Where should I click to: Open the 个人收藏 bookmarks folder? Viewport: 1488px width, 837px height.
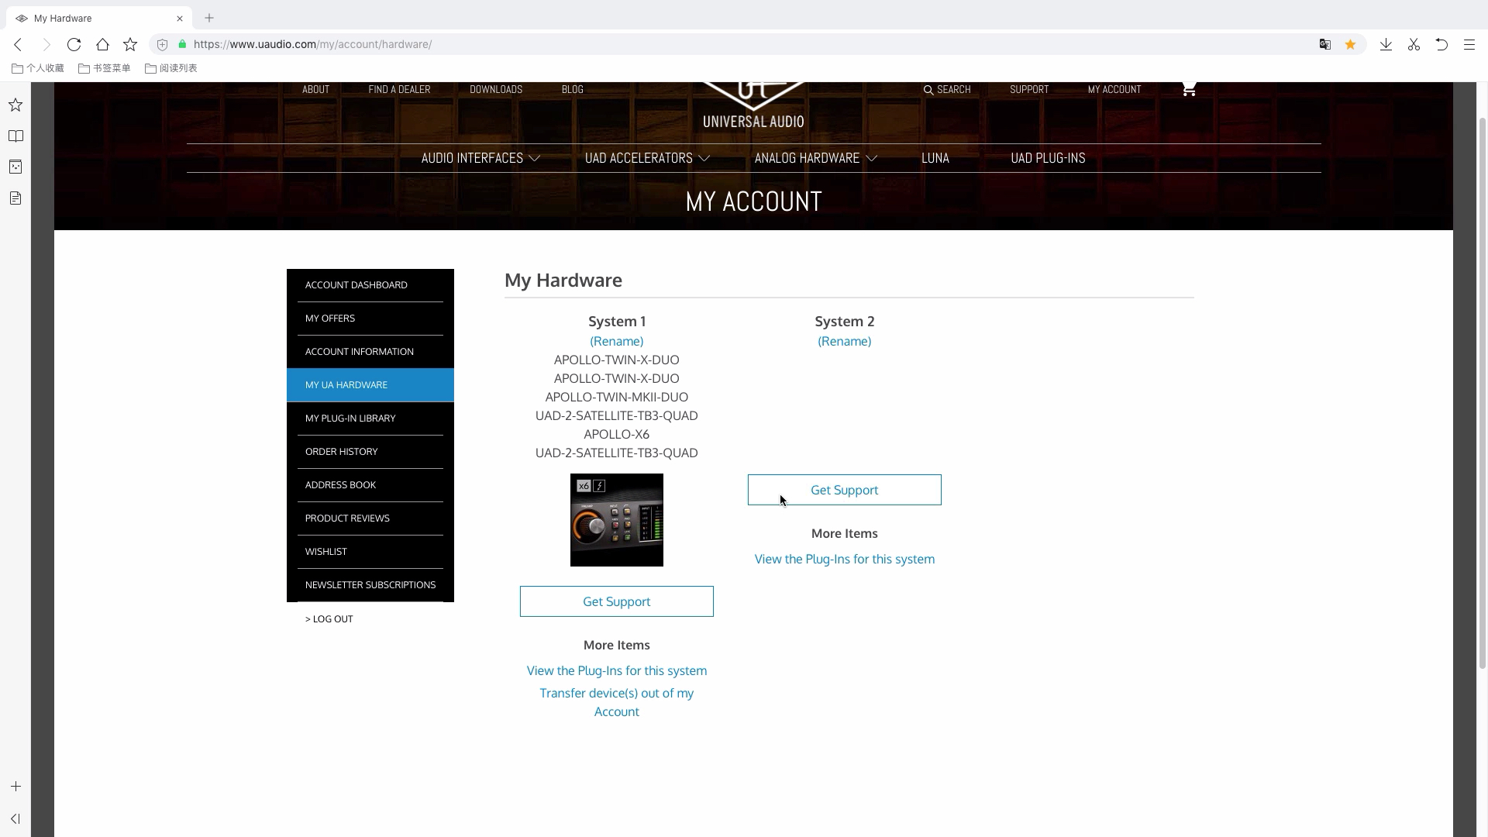pyautogui.click(x=38, y=68)
